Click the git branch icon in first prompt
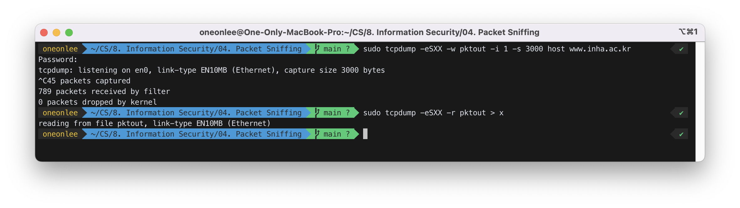Image resolution: width=740 pixels, height=208 pixels. pyautogui.click(x=317, y=49)
